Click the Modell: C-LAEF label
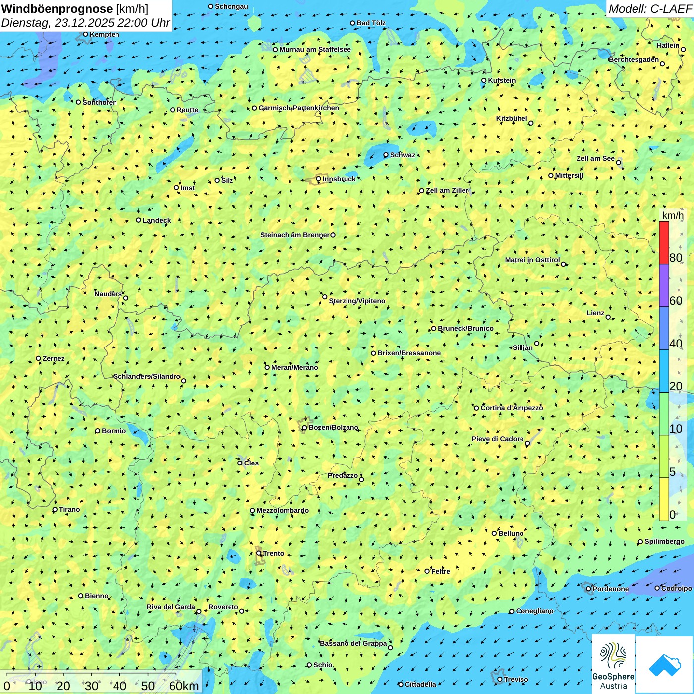Screen dimensions: 694x694 point(649,8)
